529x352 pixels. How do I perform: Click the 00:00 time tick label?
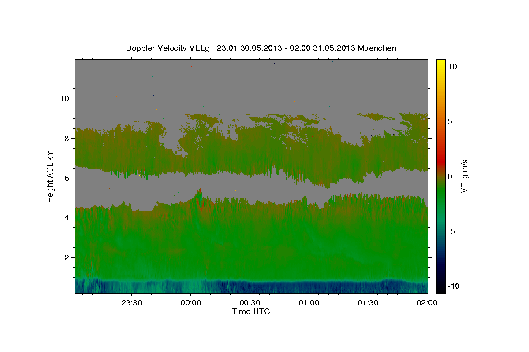[191, 303]
